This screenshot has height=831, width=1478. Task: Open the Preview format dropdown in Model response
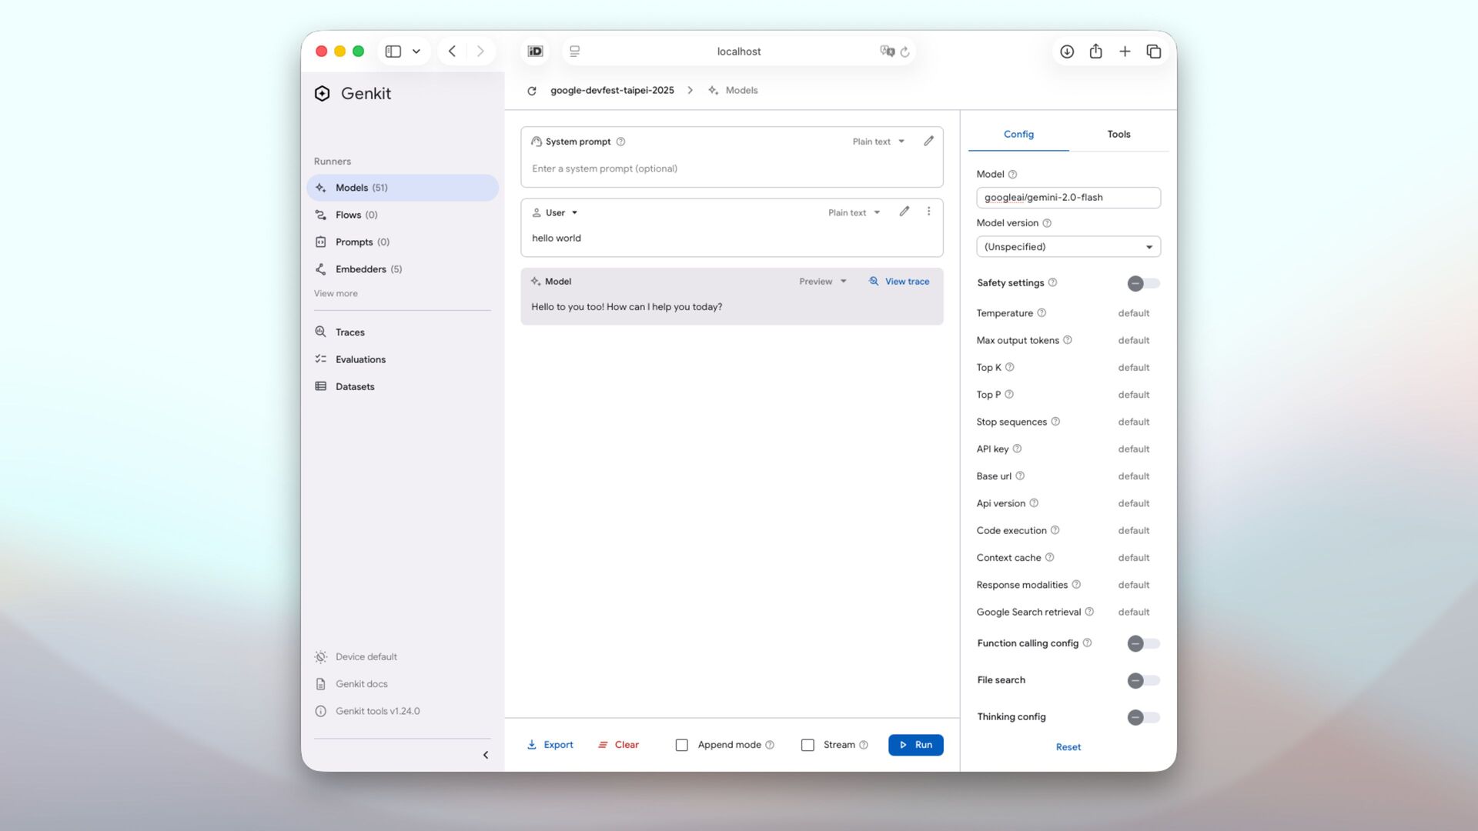click(822, 282)
